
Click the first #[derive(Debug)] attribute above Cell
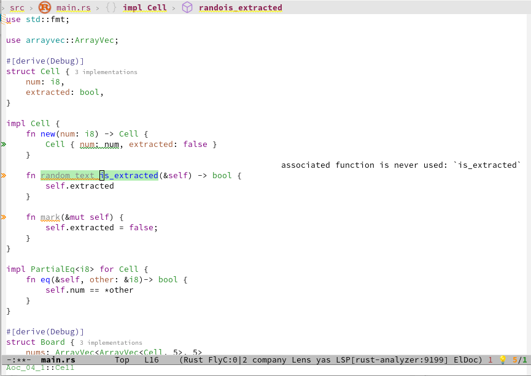(45, 61)
